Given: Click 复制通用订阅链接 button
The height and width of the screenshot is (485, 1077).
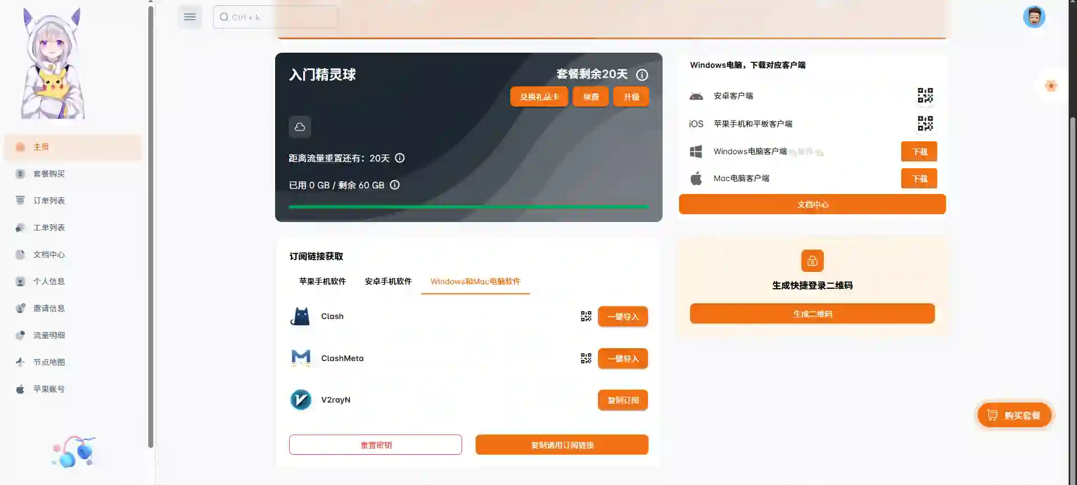Looking at the screenshot, I should (x=562, y=445).
